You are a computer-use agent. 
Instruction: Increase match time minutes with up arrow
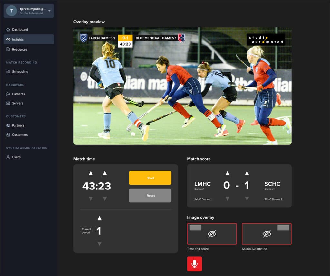91,173
